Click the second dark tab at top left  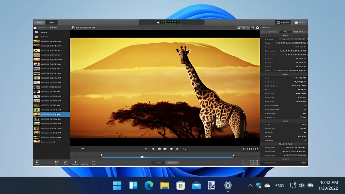point(51,22)
